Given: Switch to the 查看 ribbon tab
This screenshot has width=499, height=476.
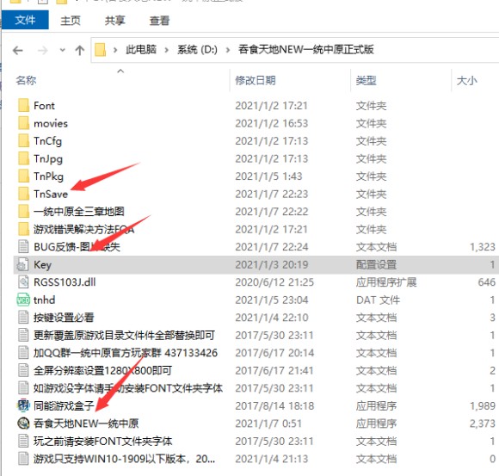Looking at the screenshot, I should (159, 21).
